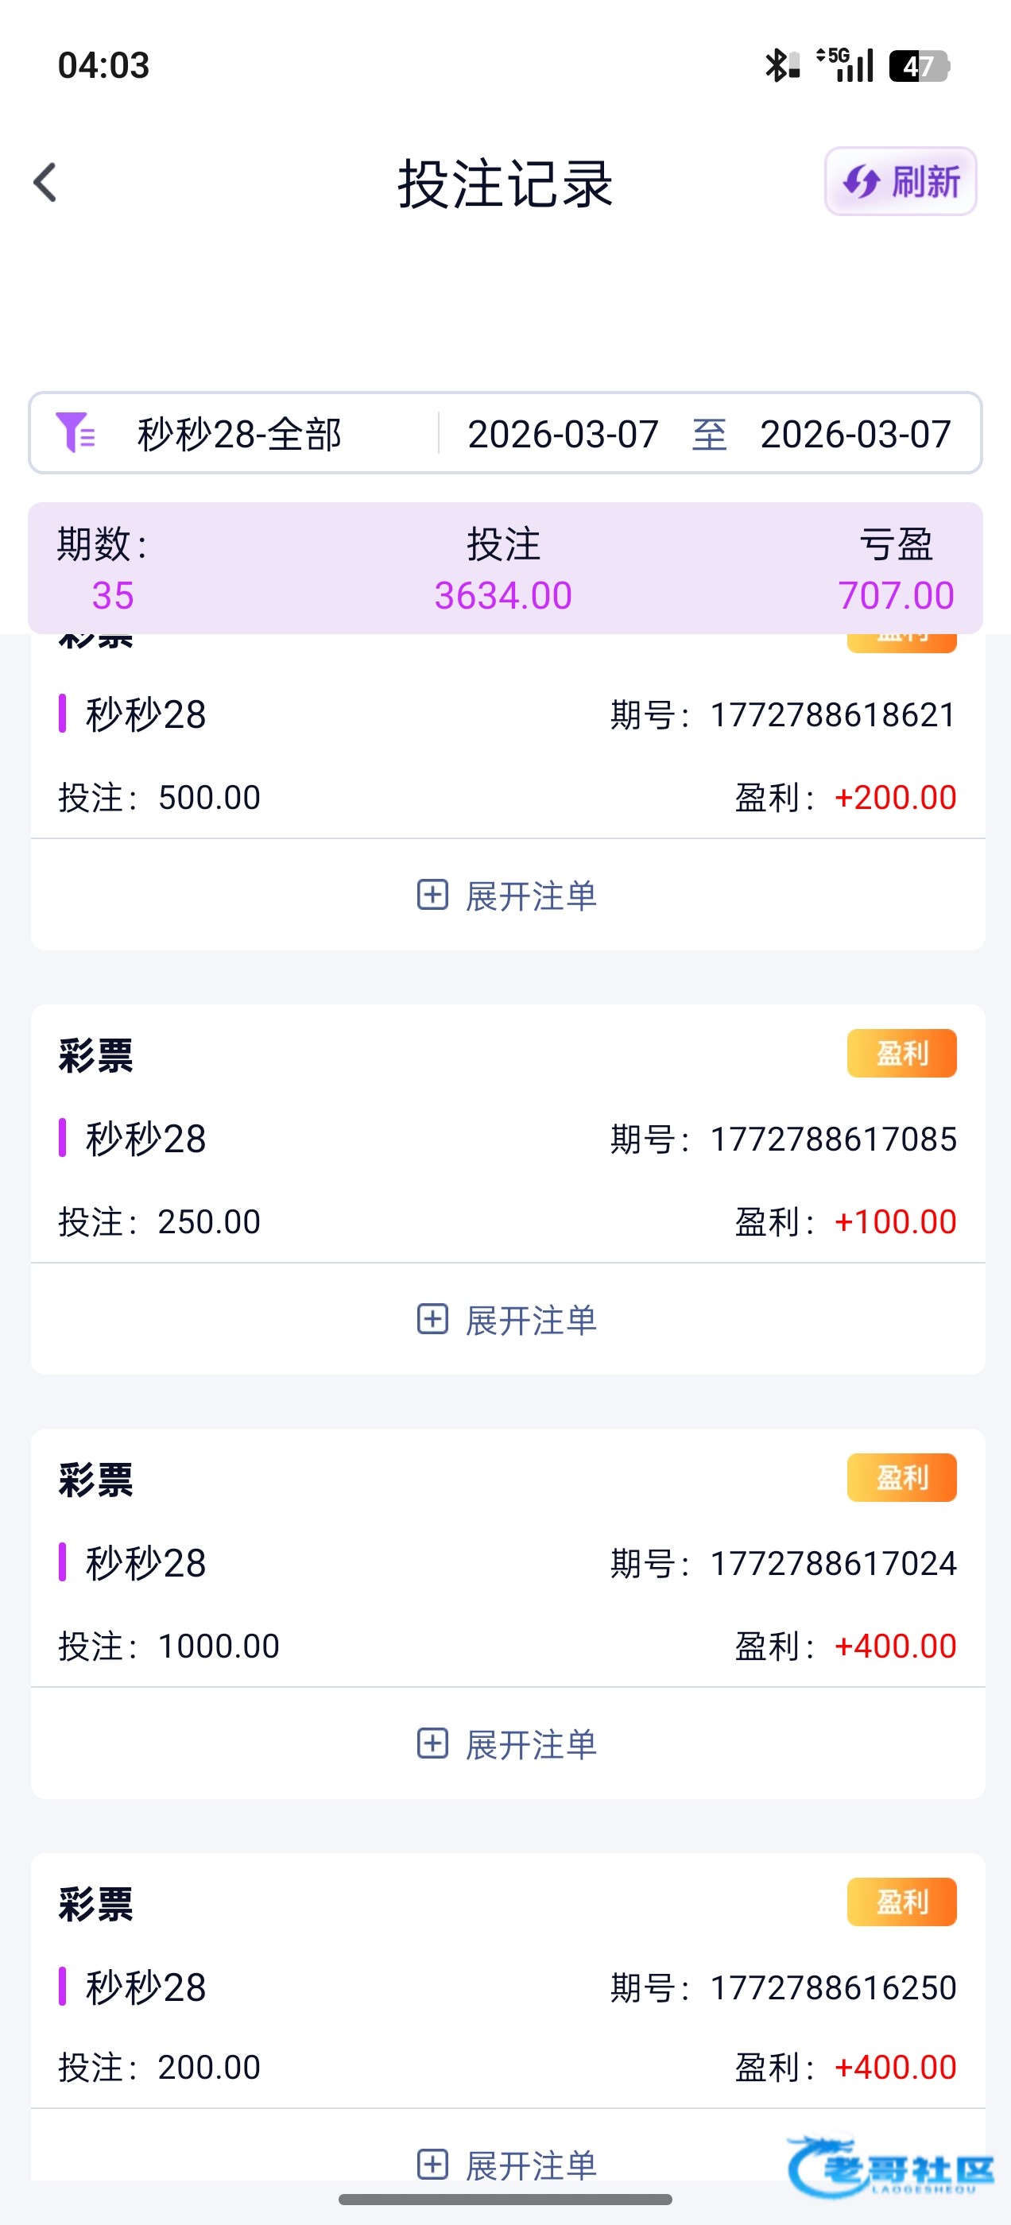The width and height of the screenshot is (1011, 2225).
Task: Tap the battery indicator icon
Action: pyautogui.click(x=920, y=66)
